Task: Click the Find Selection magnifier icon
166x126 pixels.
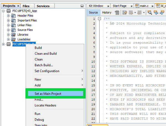Action: (x=150, y=12)
